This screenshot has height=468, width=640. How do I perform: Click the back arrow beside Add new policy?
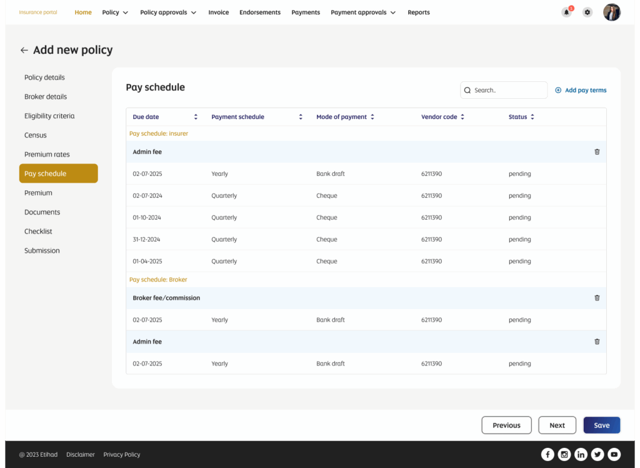coord(24,50)
